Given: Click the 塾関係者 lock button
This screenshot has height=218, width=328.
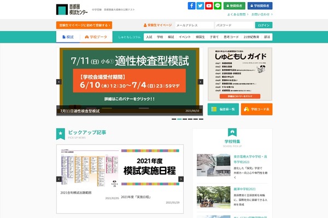Looking at the screenshot, I should coord(235,6).
